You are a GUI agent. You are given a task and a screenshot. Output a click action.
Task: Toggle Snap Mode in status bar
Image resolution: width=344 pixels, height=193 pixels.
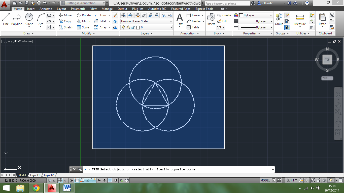pyautogui.click(x=55, y=180)
